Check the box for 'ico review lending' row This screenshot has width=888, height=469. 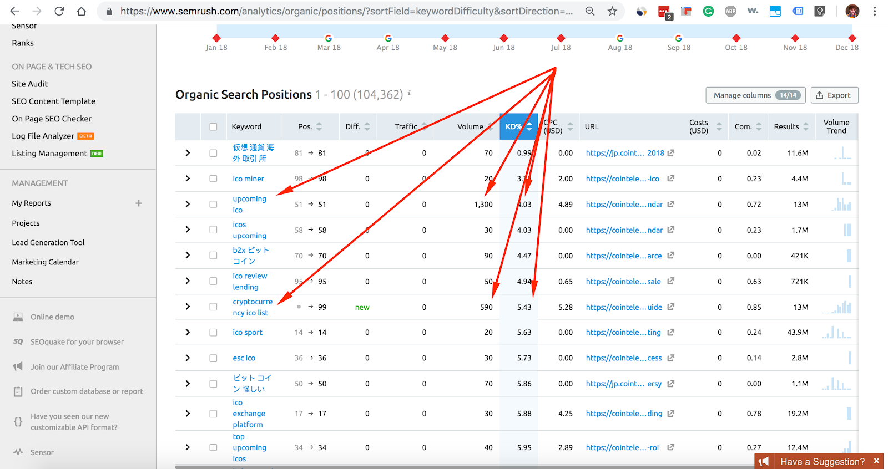(x=213, y=281)
